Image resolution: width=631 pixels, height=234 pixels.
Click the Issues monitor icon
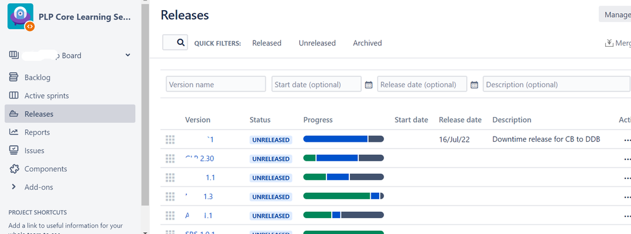coord(14,151)
